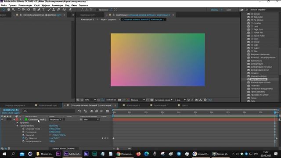This screenshot has width=281, height=158.
Task: Open the layer blending mode dropdown
Action: coord(55,119)
